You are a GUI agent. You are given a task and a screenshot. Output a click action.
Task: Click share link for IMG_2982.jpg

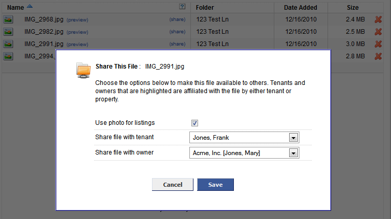point(177,32)
